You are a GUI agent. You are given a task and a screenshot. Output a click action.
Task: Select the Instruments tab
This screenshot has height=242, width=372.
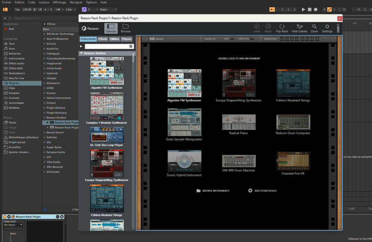tap(88, 39)
